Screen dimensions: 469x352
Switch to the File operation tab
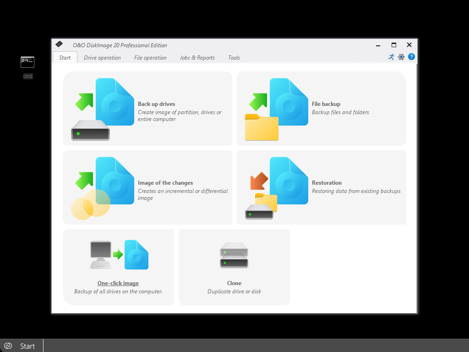click(150, 57)
